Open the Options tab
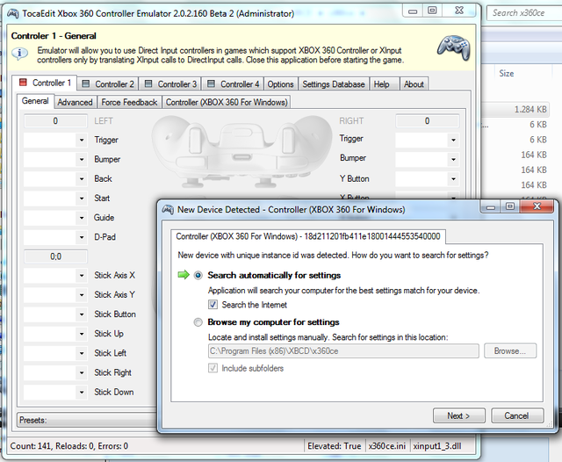 click(281, 83)
